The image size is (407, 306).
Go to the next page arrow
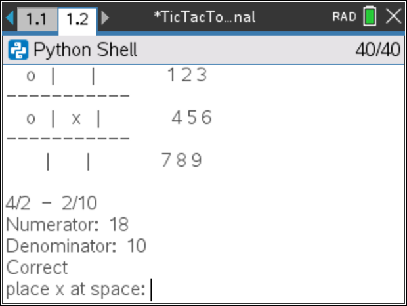pos(105,18)
